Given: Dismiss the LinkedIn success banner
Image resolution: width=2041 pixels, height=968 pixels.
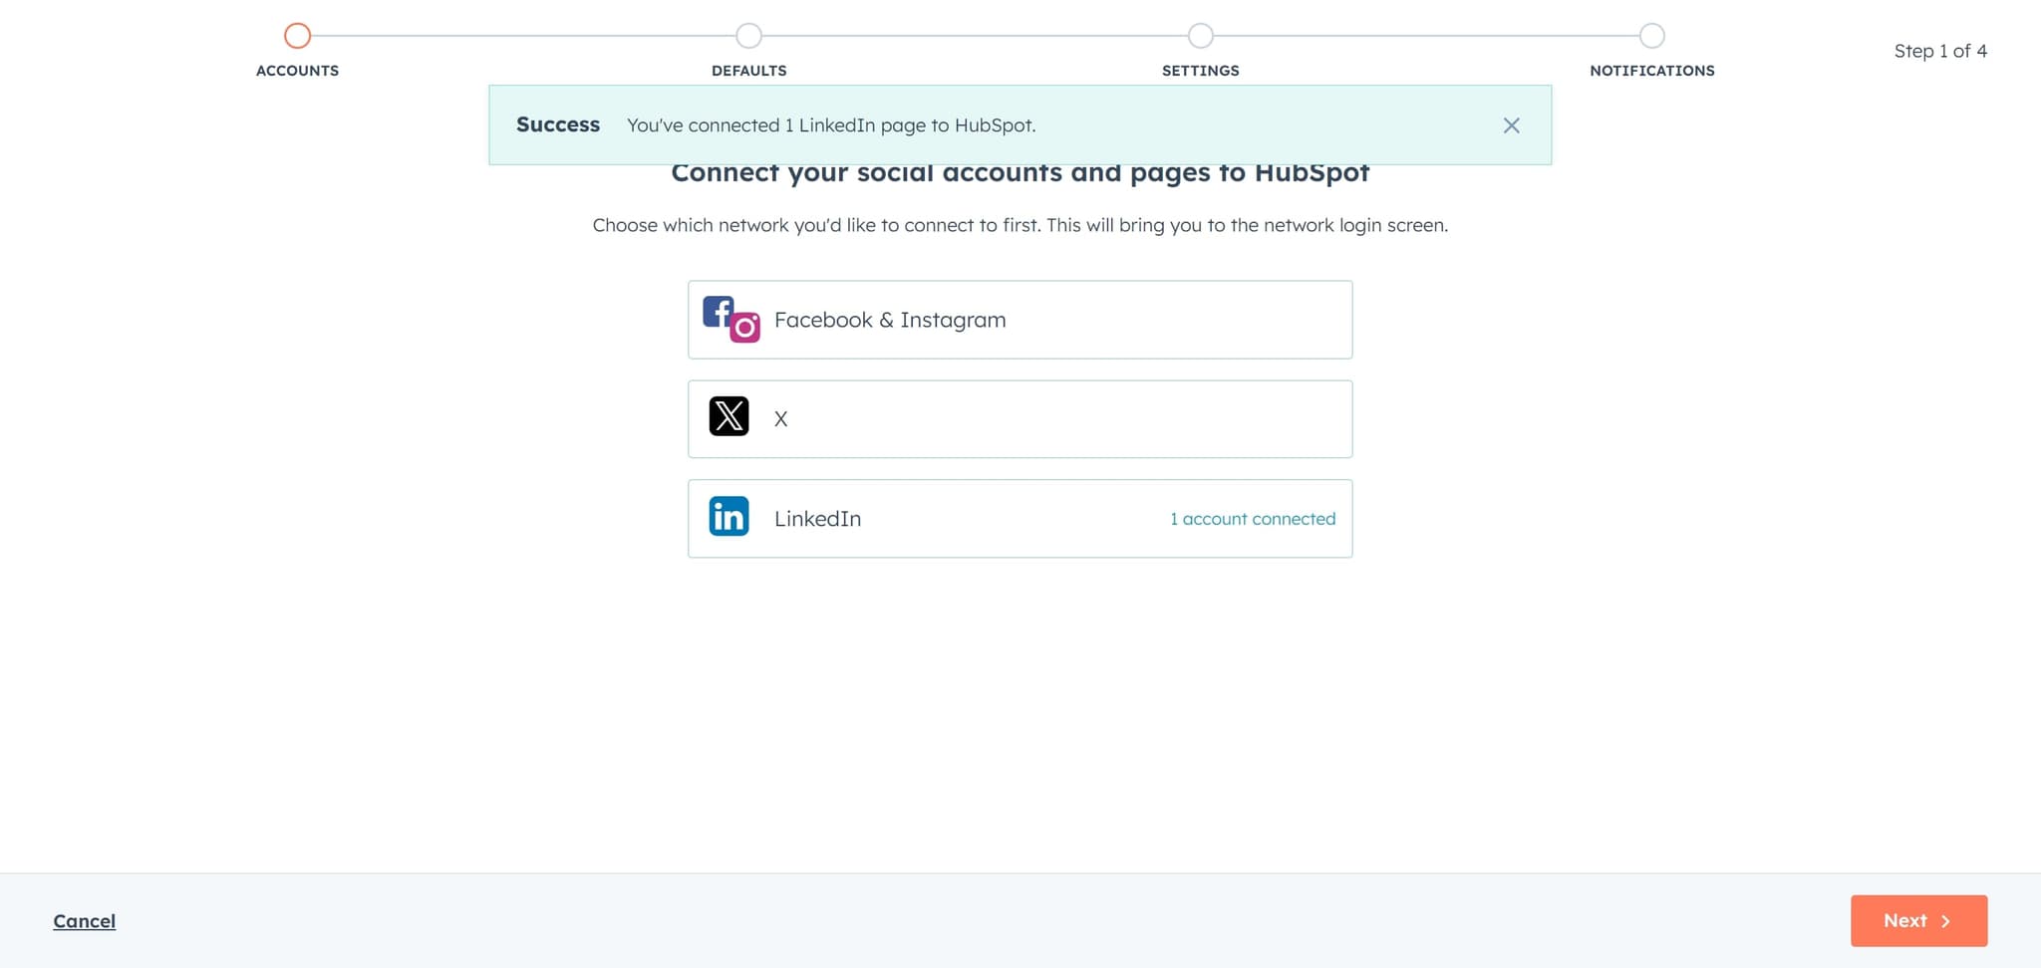Looking at the screenshot, I should coord(1511,125).
